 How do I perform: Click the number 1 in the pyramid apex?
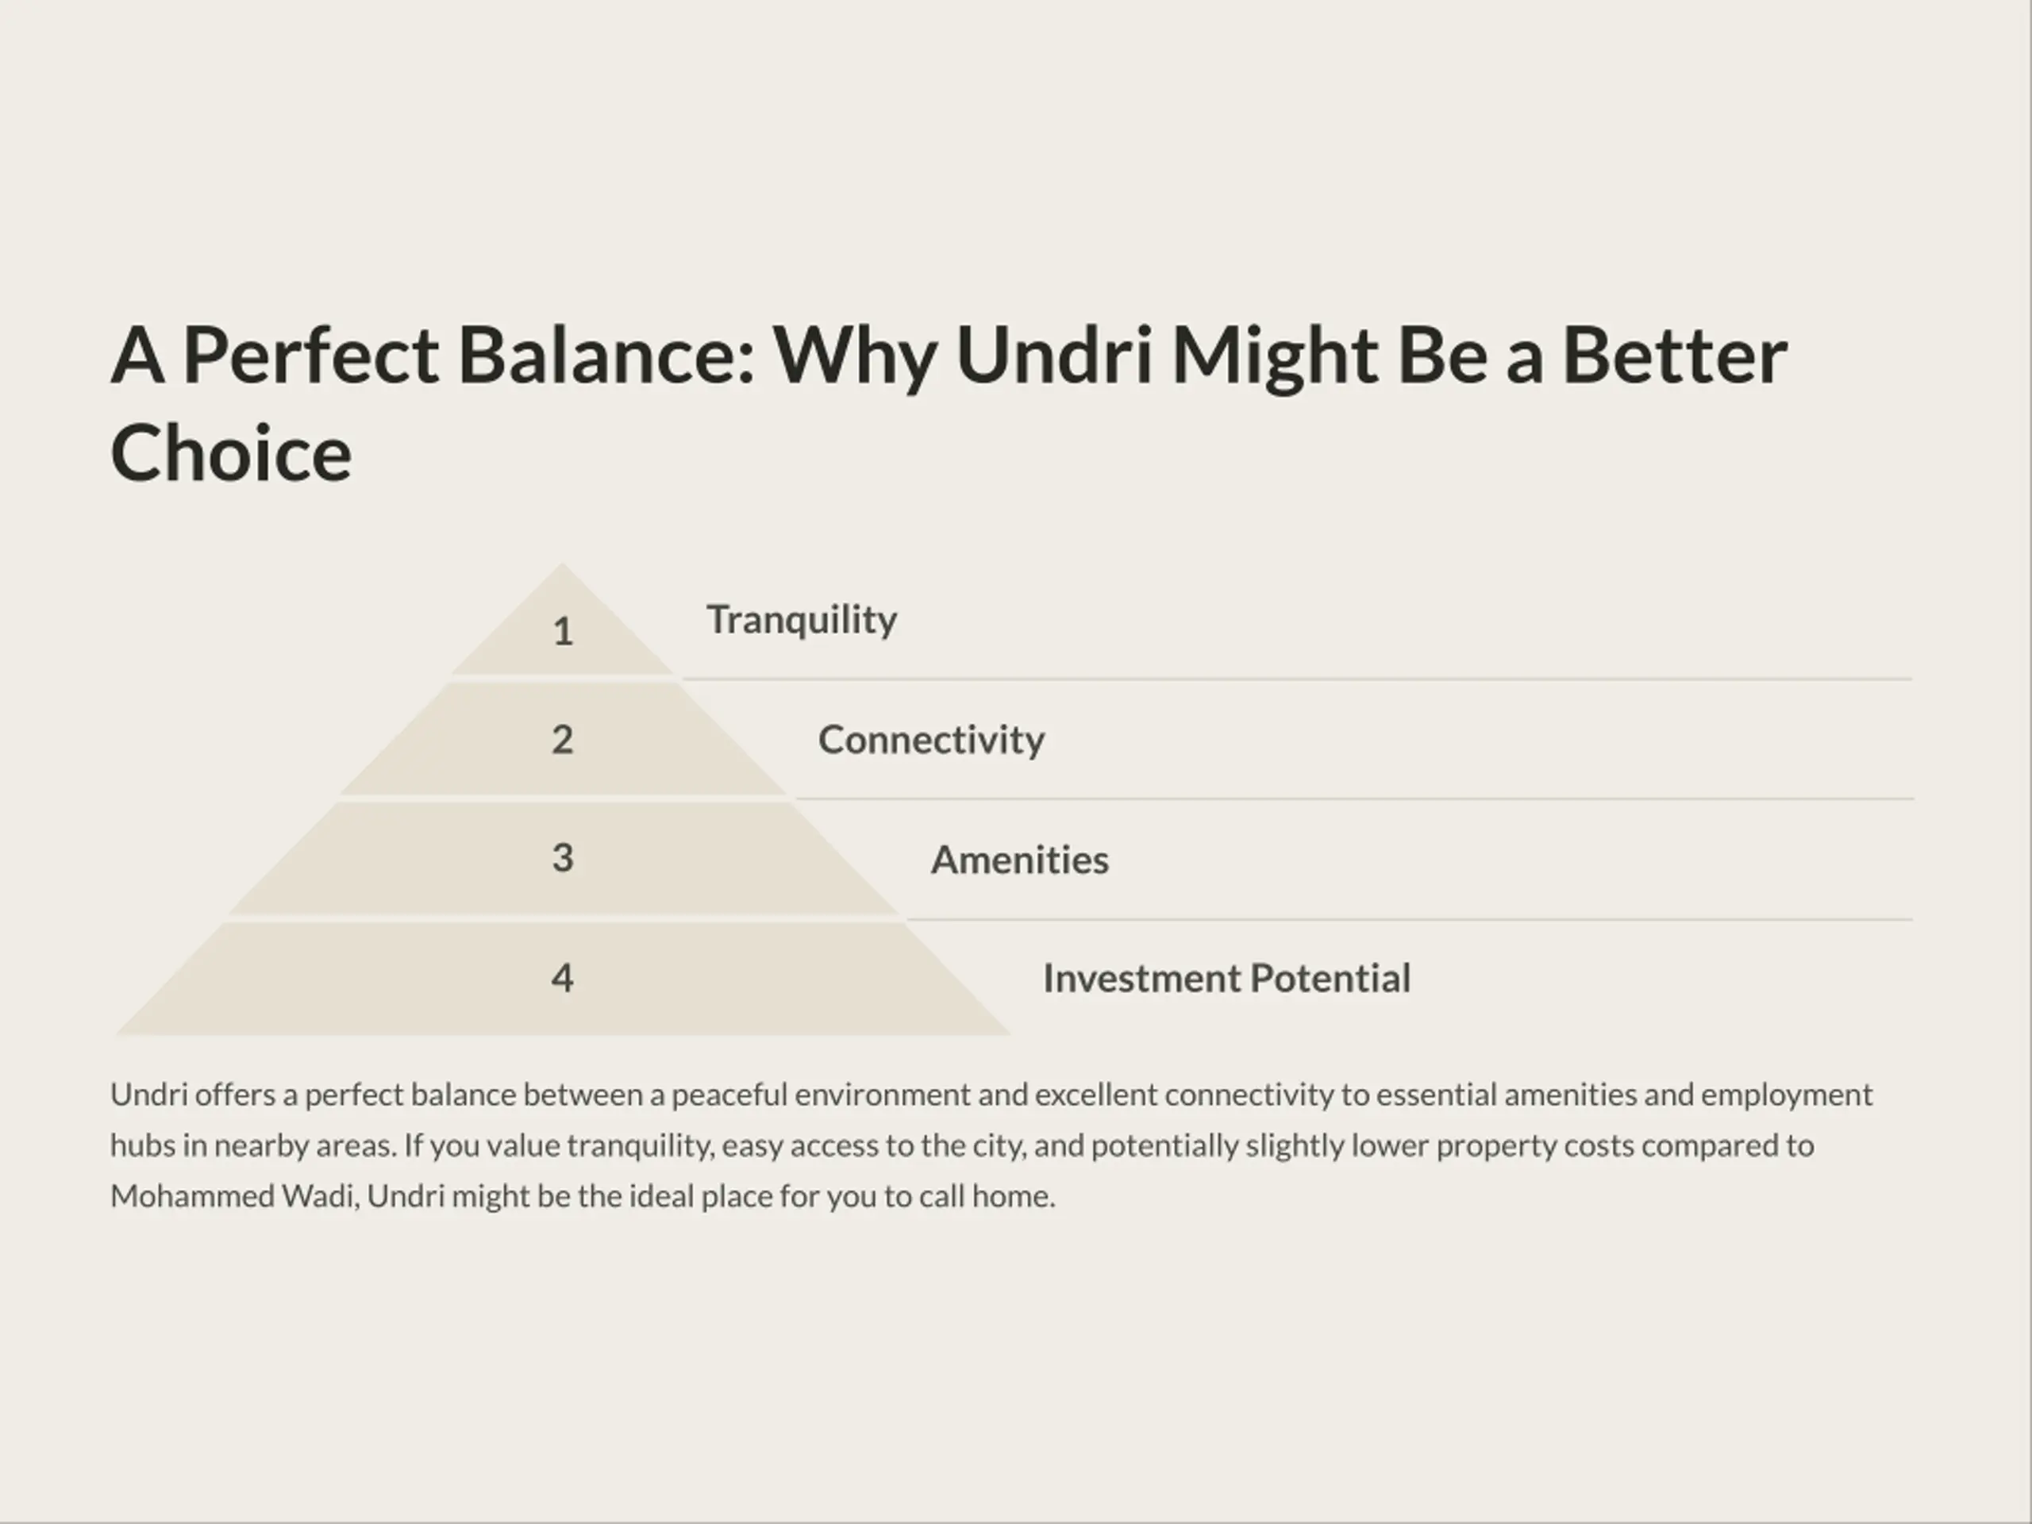coord(563,632)
